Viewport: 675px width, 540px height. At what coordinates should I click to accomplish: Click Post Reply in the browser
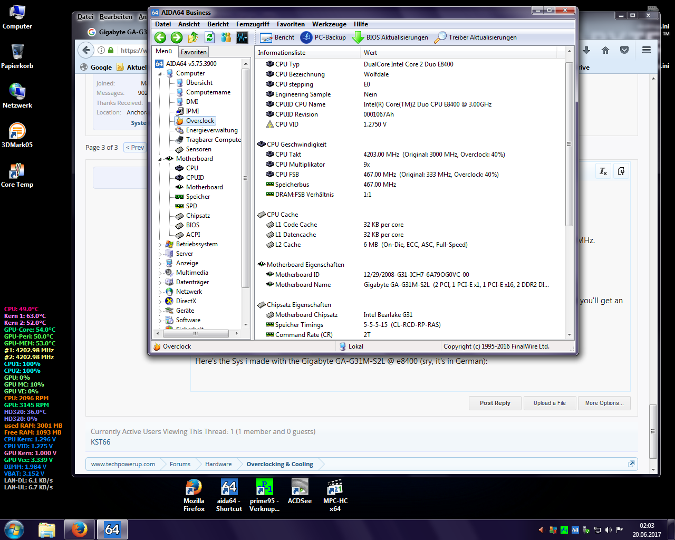495,403
